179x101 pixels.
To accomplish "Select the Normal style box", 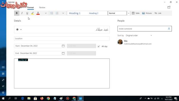I will (117, 13).
